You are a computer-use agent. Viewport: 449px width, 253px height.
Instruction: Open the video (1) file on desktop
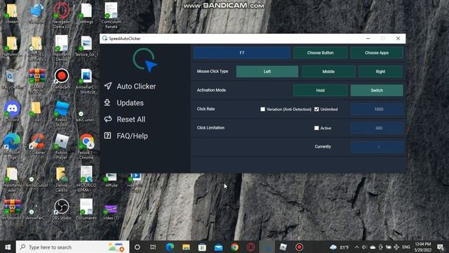pos(111,212)
